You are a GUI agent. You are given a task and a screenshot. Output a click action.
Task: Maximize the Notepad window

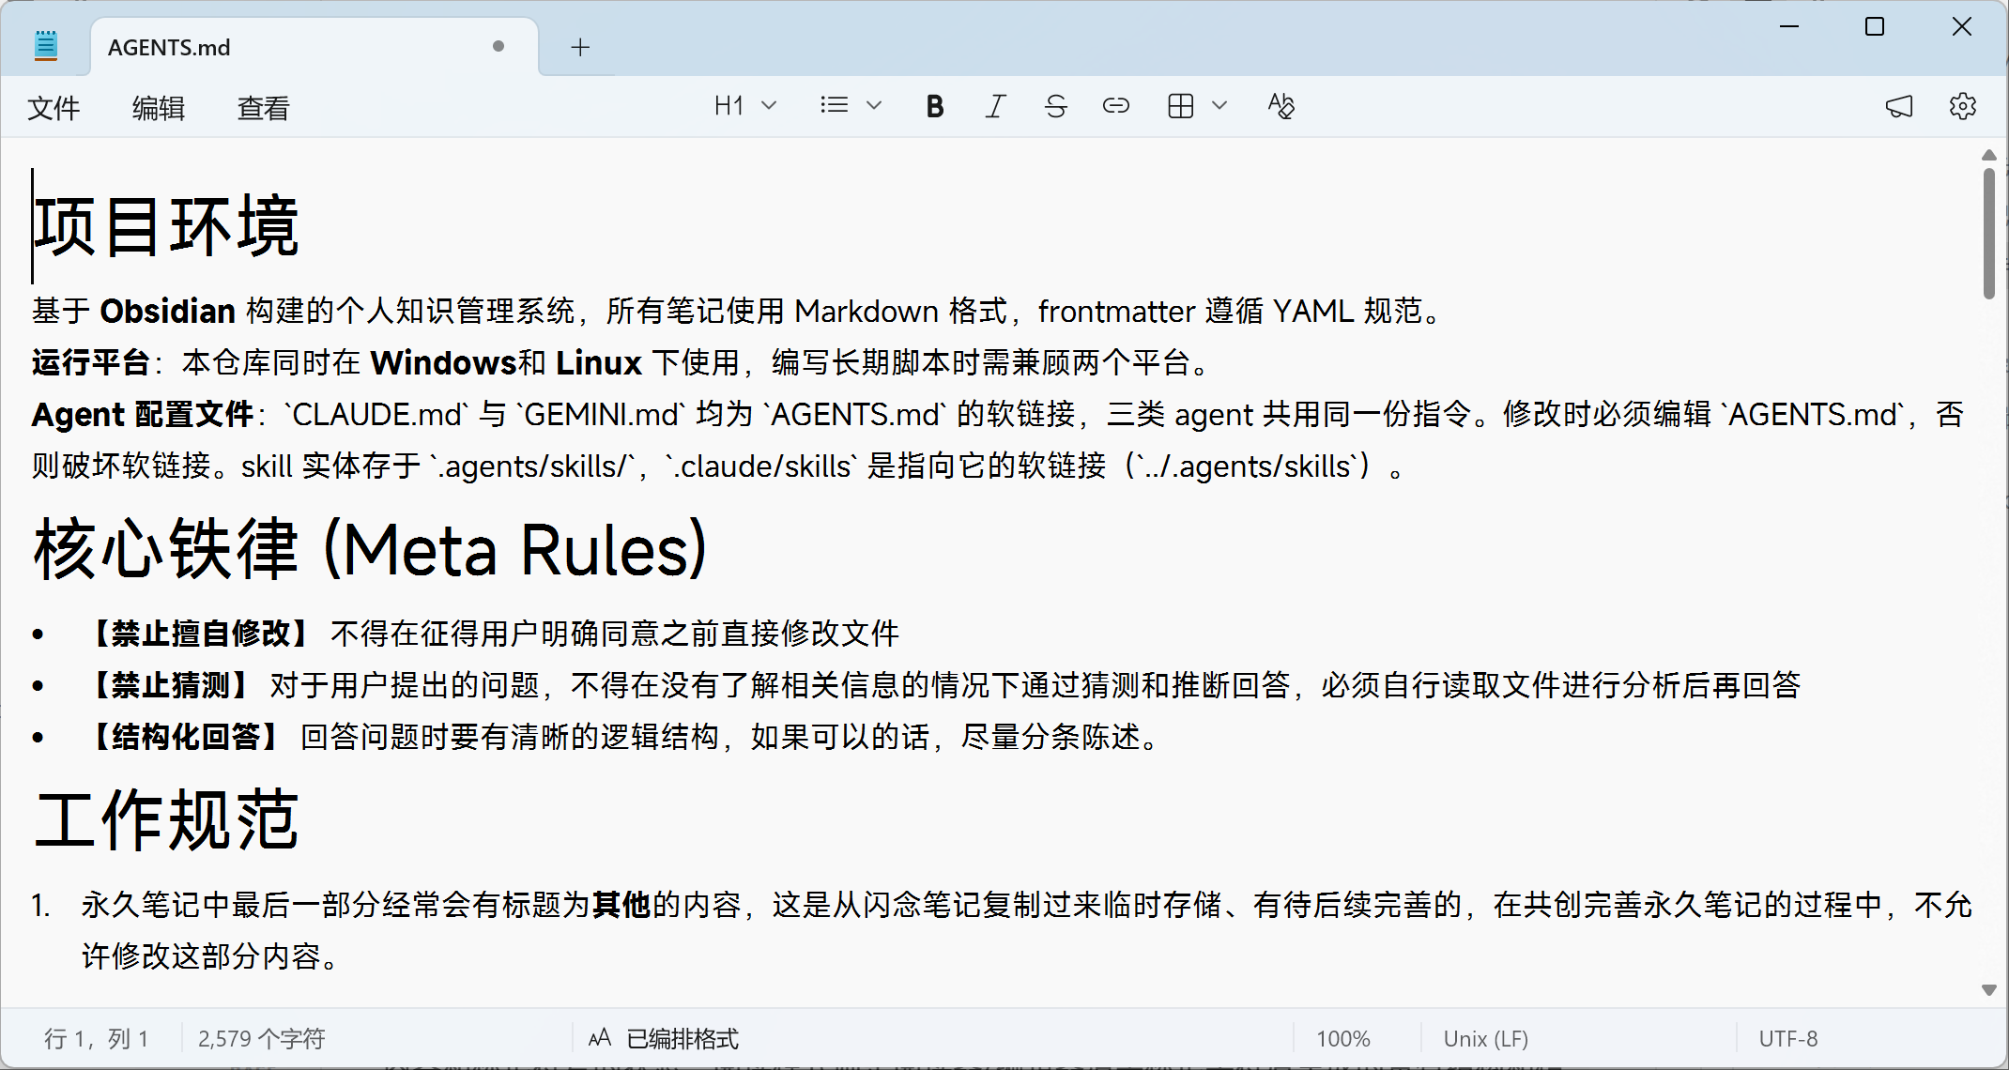(1875, 26)
